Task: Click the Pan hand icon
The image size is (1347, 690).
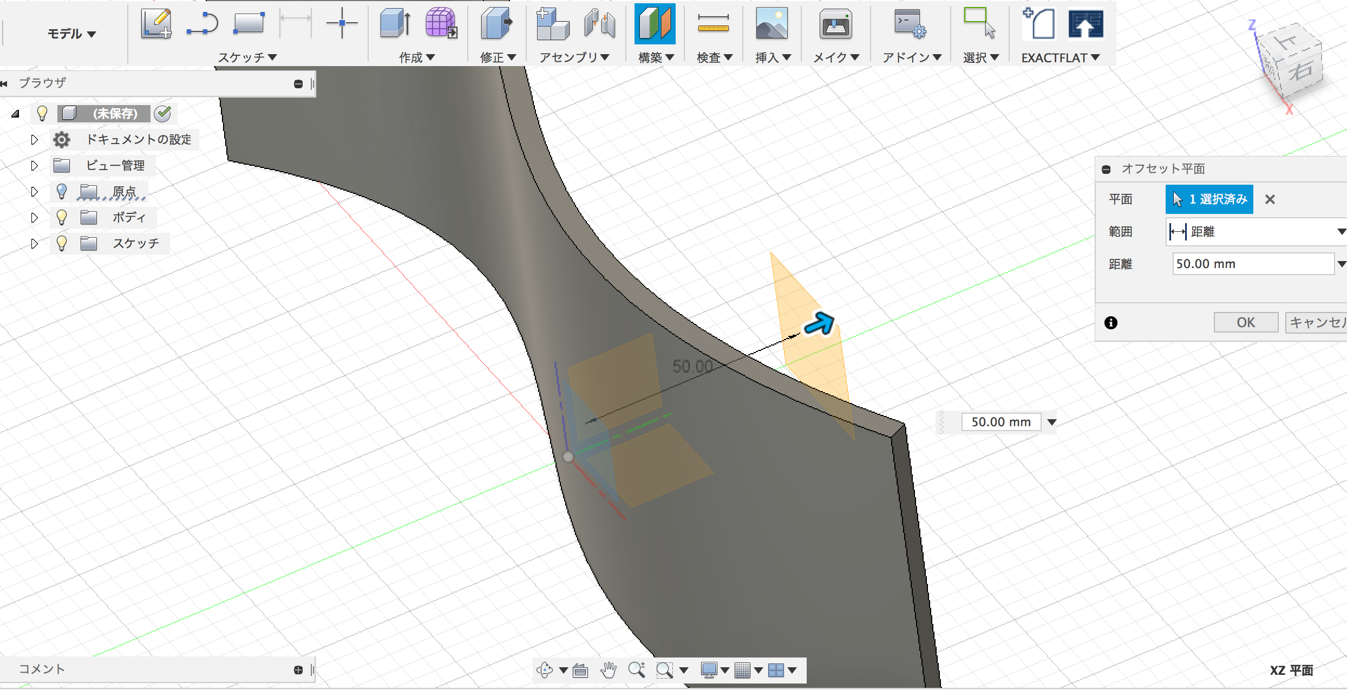Action: (609, 671)
